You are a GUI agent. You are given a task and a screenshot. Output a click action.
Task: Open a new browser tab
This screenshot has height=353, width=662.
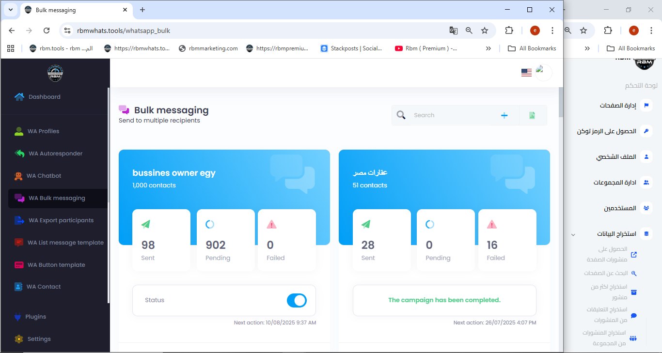tap(142, 10)
